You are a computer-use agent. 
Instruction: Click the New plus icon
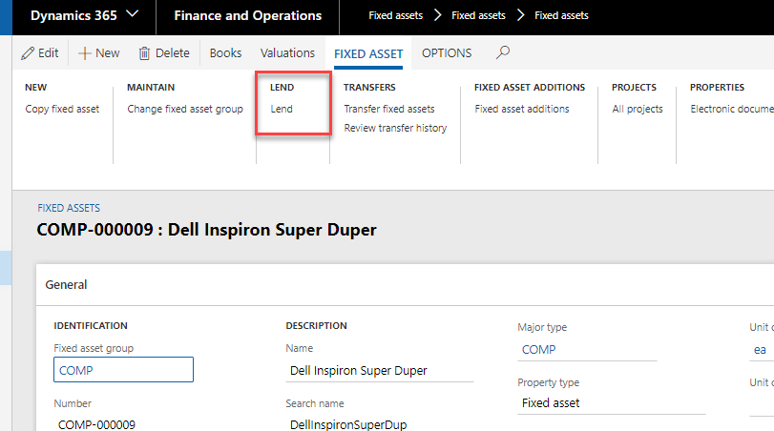pyautogui.click(x=84, y=52)
